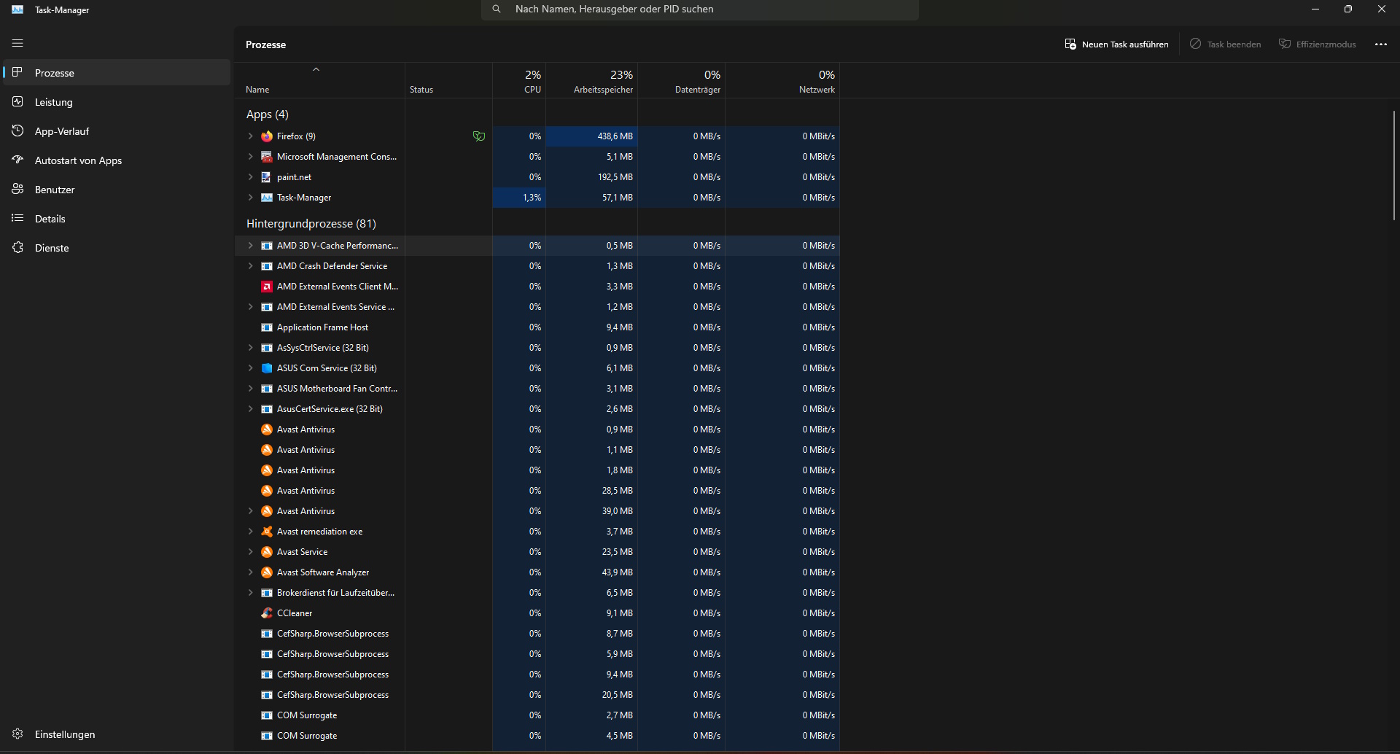Switch to the Leistung tab
Image resolution: width=1400 pixels, height=754 pixels.
(117, 101)
